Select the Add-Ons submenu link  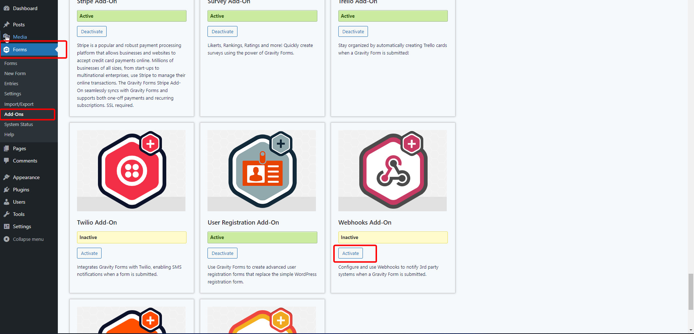pyautogui.click(x=14, y=114)
